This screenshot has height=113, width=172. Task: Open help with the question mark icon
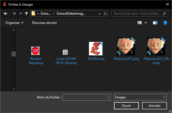coord(165,23)
